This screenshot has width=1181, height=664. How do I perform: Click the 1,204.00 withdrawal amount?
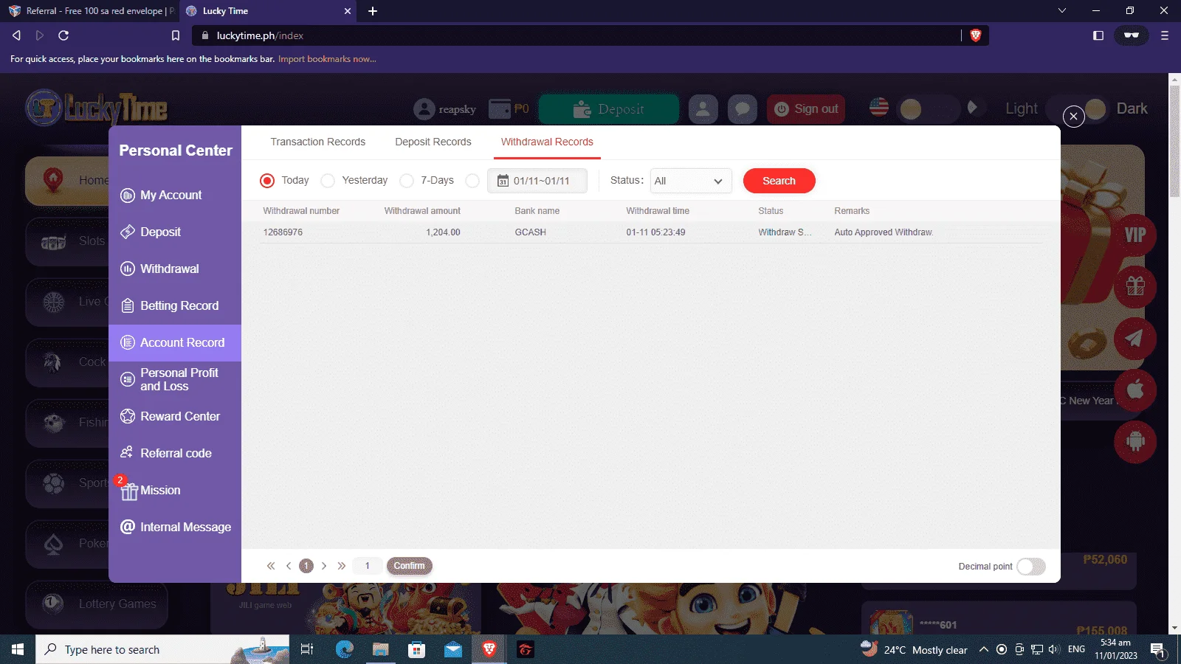pyautogui.click(x=443, y=232)
